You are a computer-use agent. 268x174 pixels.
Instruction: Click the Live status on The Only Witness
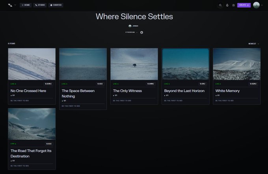pos(116,84)
